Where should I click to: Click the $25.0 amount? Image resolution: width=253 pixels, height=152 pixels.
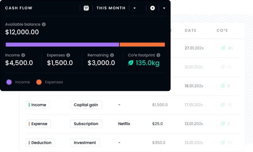coord(157,124)
